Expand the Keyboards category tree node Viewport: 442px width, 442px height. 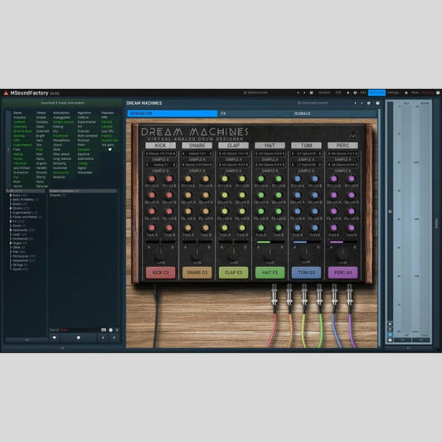tap(11, 230)
